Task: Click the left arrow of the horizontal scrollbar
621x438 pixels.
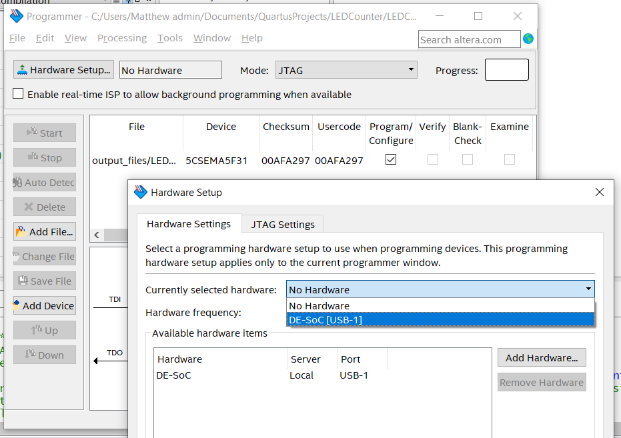Action: pyautogui.click(x=97, y=235)
